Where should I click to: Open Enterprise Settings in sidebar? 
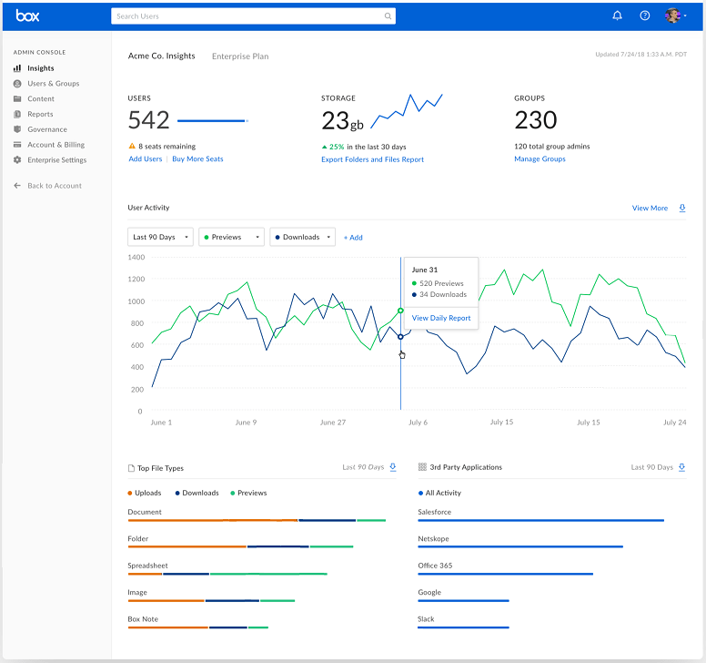(x=56, y=160)
